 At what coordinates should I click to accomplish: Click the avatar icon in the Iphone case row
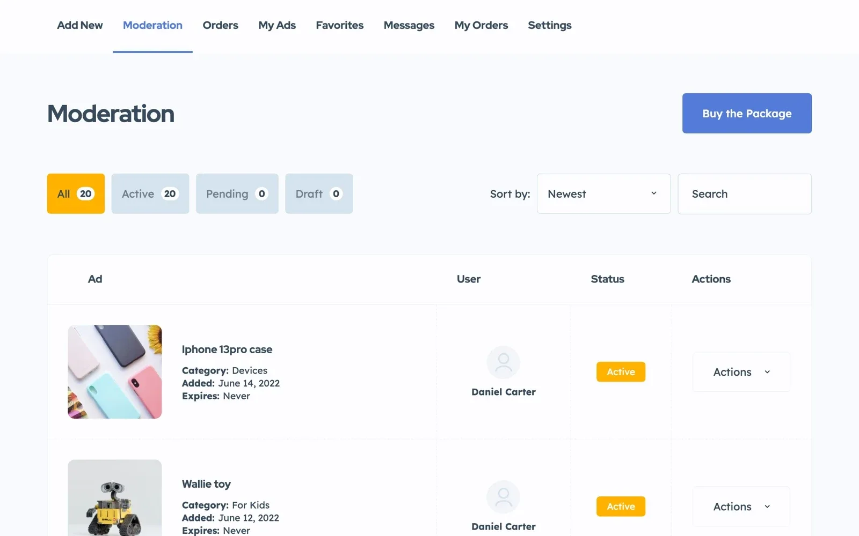click(x=503, y=362)
